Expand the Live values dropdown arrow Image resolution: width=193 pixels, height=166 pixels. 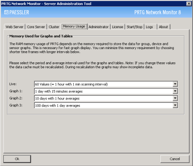pos(175,84)
